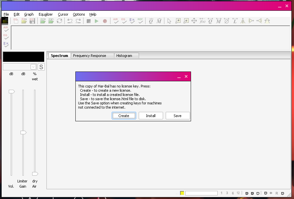
Task: Click Create to make a new license
Action: (124, 116)
